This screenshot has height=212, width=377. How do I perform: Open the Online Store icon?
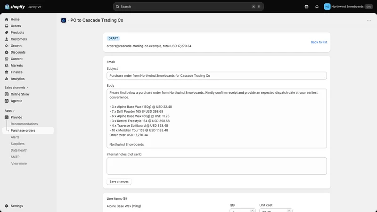coord(7,94)
